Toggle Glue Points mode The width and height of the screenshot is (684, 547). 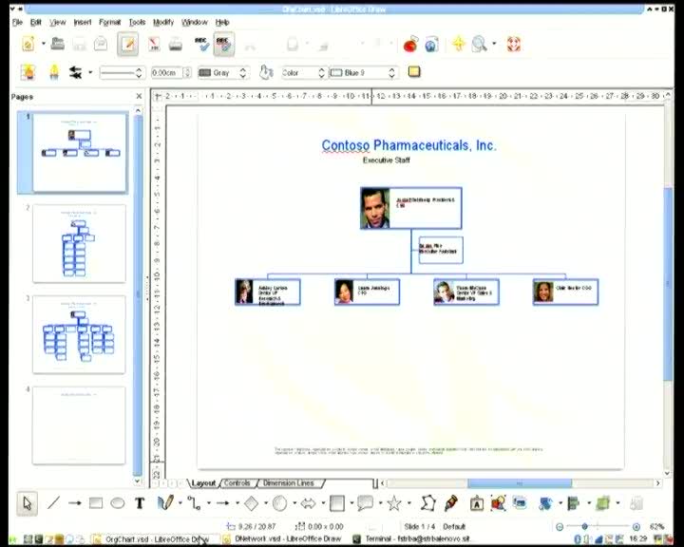(x=451, y=503)
